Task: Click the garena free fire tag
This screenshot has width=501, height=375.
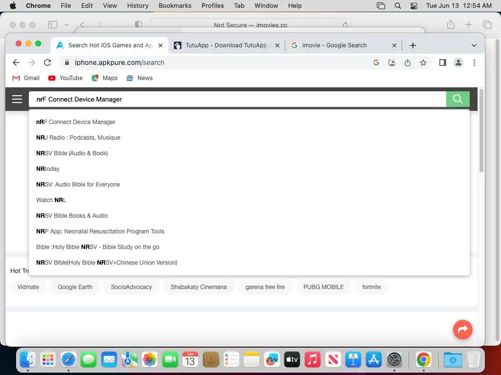Action: (265, 287)
